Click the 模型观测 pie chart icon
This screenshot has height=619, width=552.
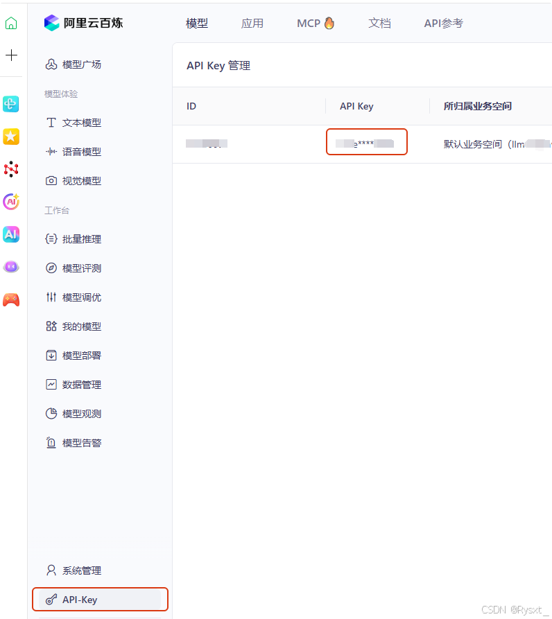click(51, 414)
